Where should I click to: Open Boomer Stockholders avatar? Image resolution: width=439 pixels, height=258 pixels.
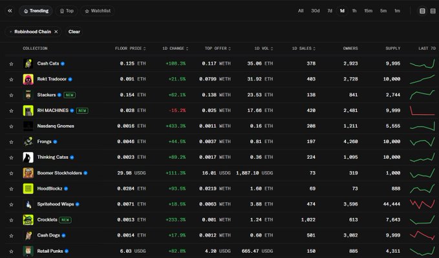point(28,173)
